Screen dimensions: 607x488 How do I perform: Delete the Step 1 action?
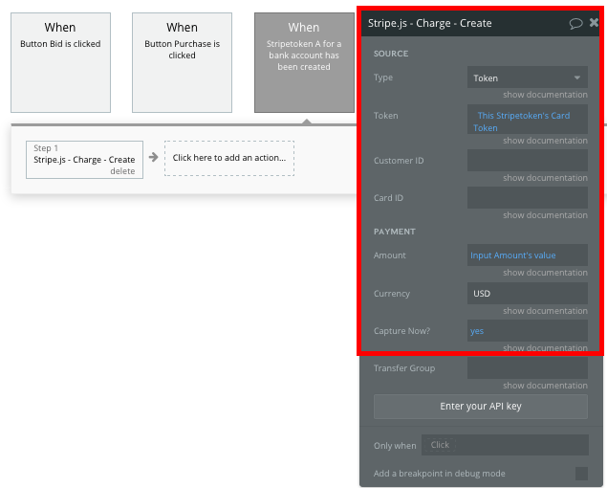pos(122,171)
